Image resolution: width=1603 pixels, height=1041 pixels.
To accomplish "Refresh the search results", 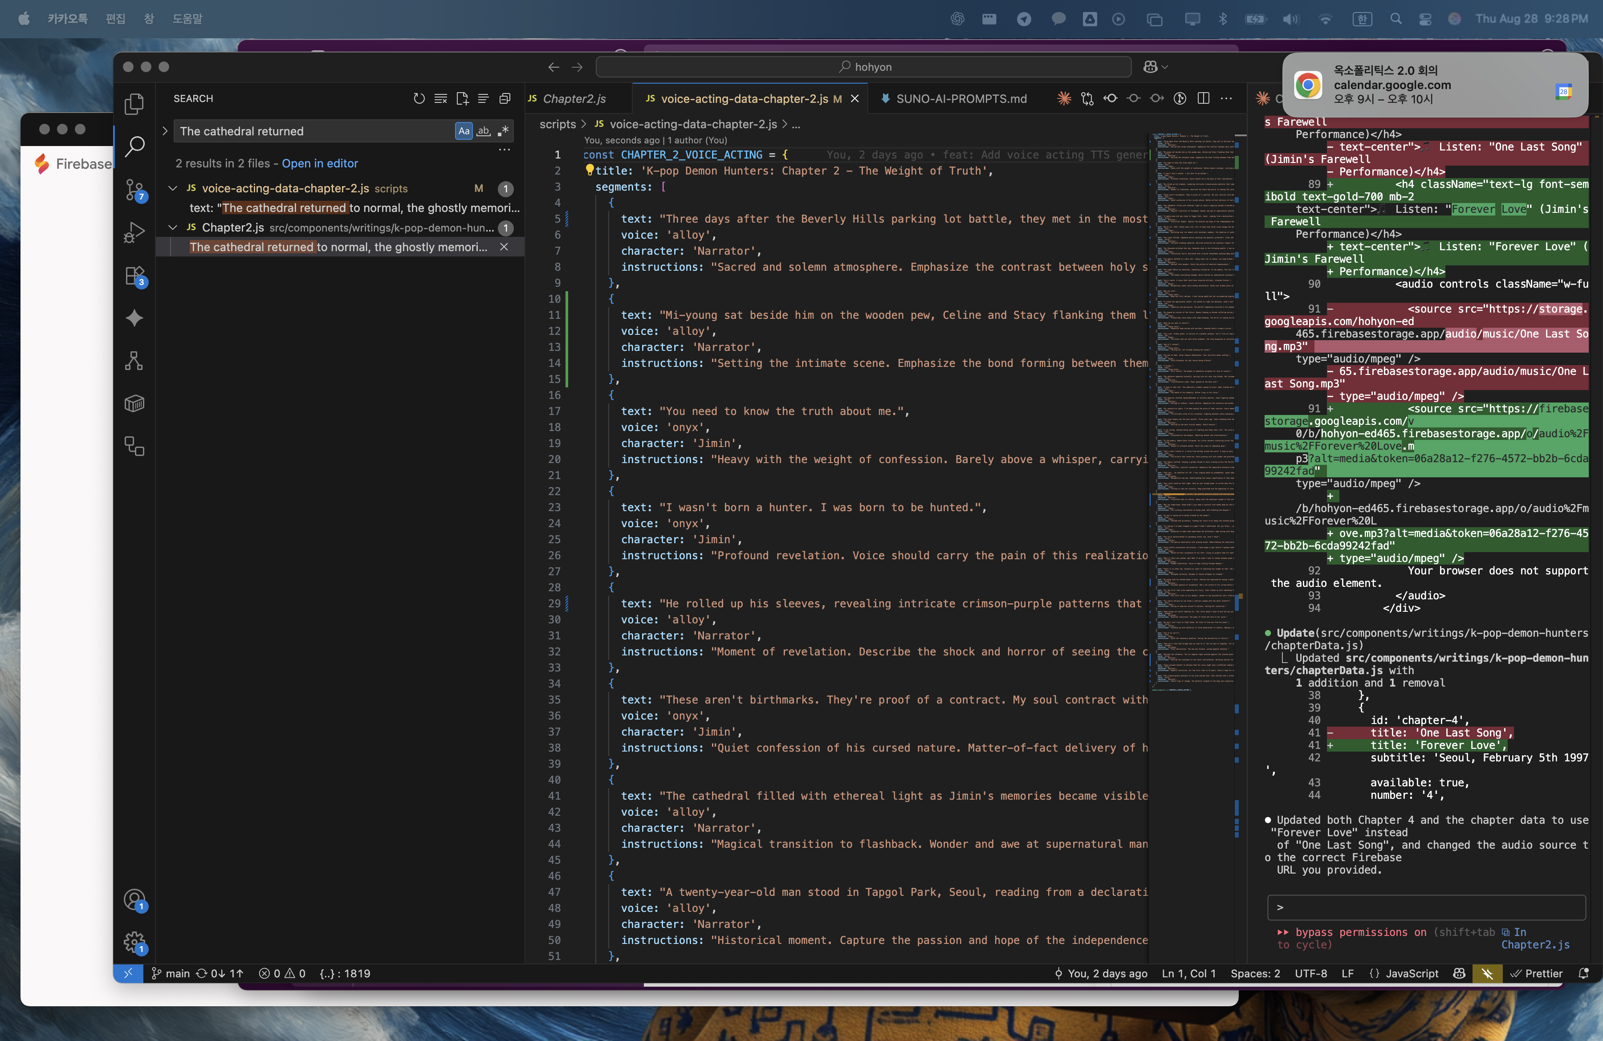I will pyautogui.click(x=419, y=98).
